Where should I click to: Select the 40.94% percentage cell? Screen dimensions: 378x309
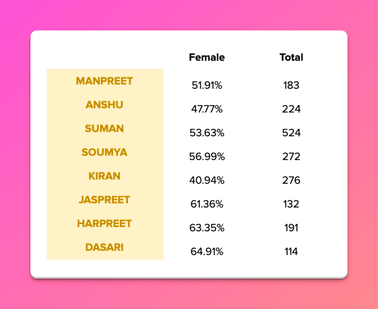click(207, 180)
